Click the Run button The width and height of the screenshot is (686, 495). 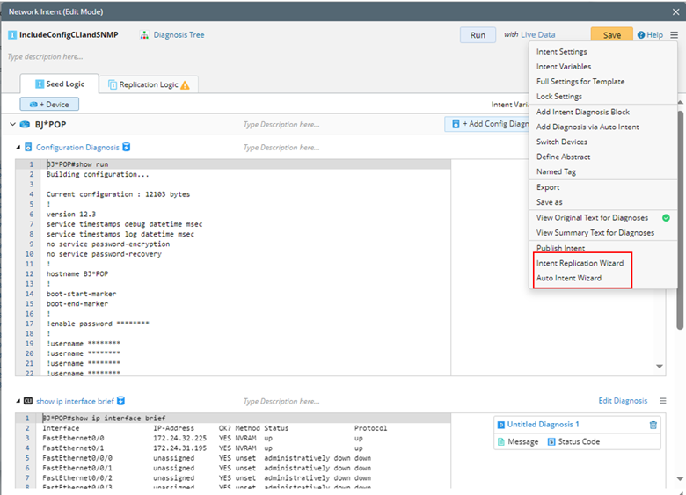478,35
